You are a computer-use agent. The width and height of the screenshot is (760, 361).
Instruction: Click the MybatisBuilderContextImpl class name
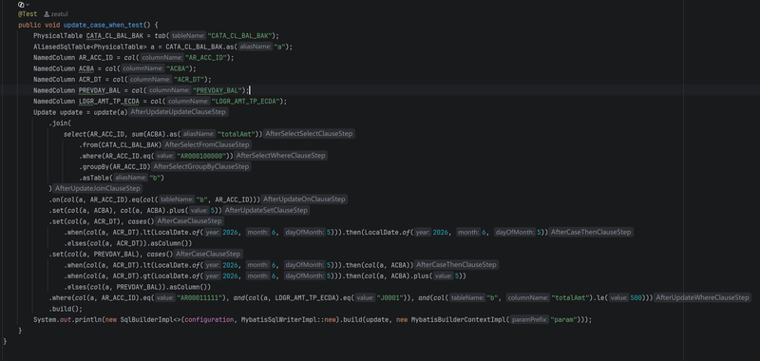pyautogui.click(x=458, y=320)
